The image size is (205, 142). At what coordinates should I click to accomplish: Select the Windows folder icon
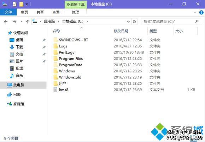55,71
